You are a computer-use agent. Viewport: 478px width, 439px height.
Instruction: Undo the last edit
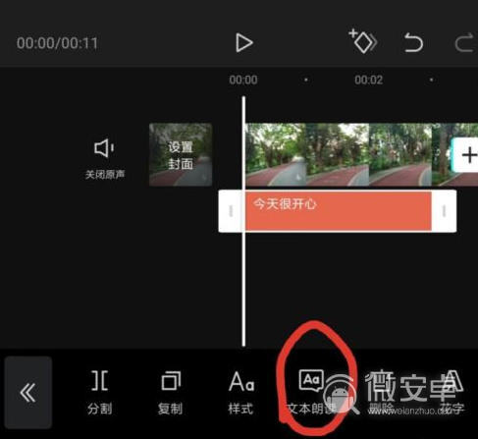click(413, 42)
